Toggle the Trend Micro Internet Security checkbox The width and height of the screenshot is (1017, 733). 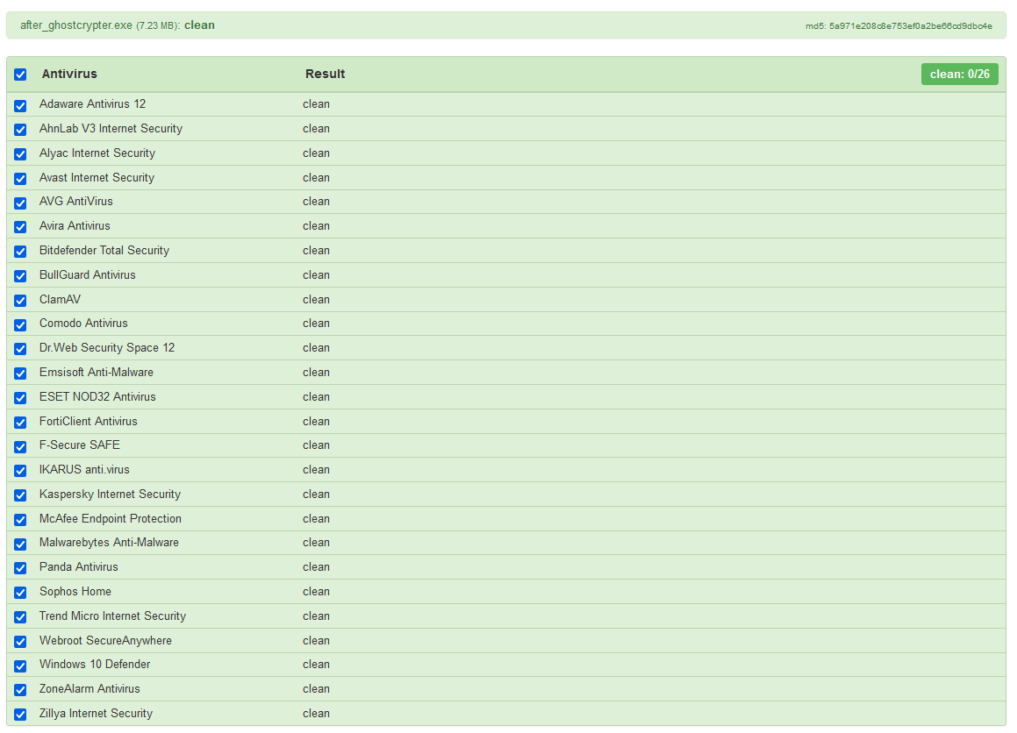20,617
